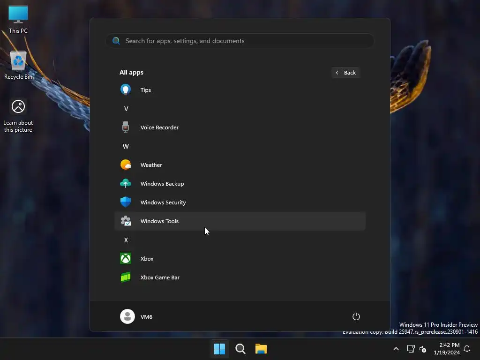Screen dimensions: 480x360
Task: Open the Xbox Game Bar icon
Action: pyautogui.click(x=126, y=277)
